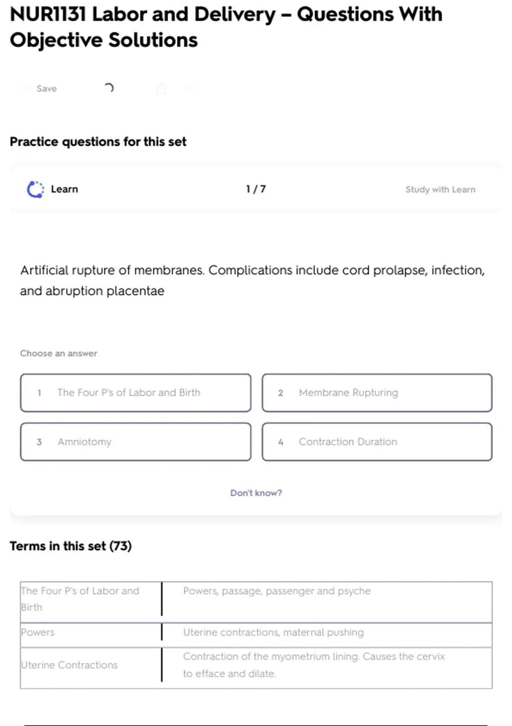Image resolution: width=512 pixels, height=726 pixels.
Task: Click the 'Powers, passage, passenger and psyche' definition
Action: (277, 591)
